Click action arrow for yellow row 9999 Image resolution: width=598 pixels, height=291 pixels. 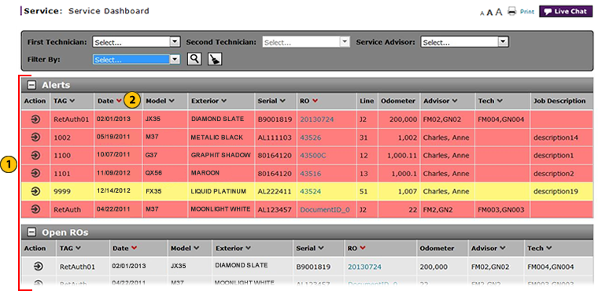(35, 191)
